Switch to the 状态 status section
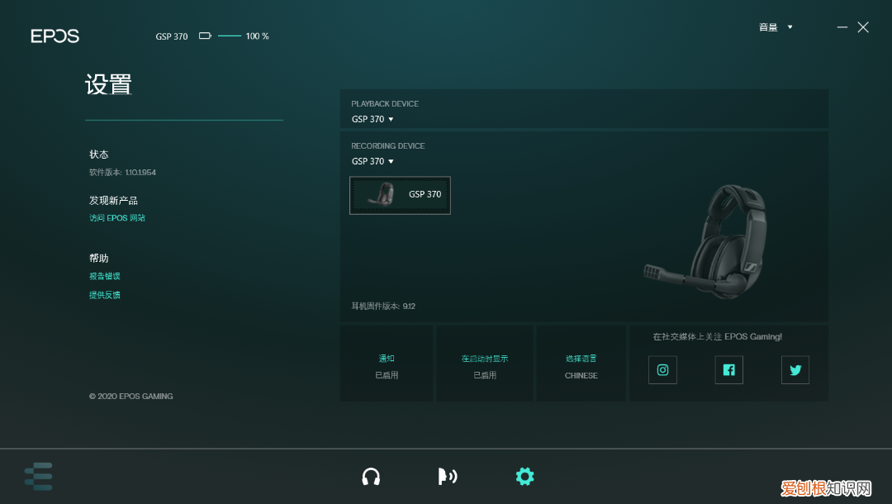 click(98, 154)
